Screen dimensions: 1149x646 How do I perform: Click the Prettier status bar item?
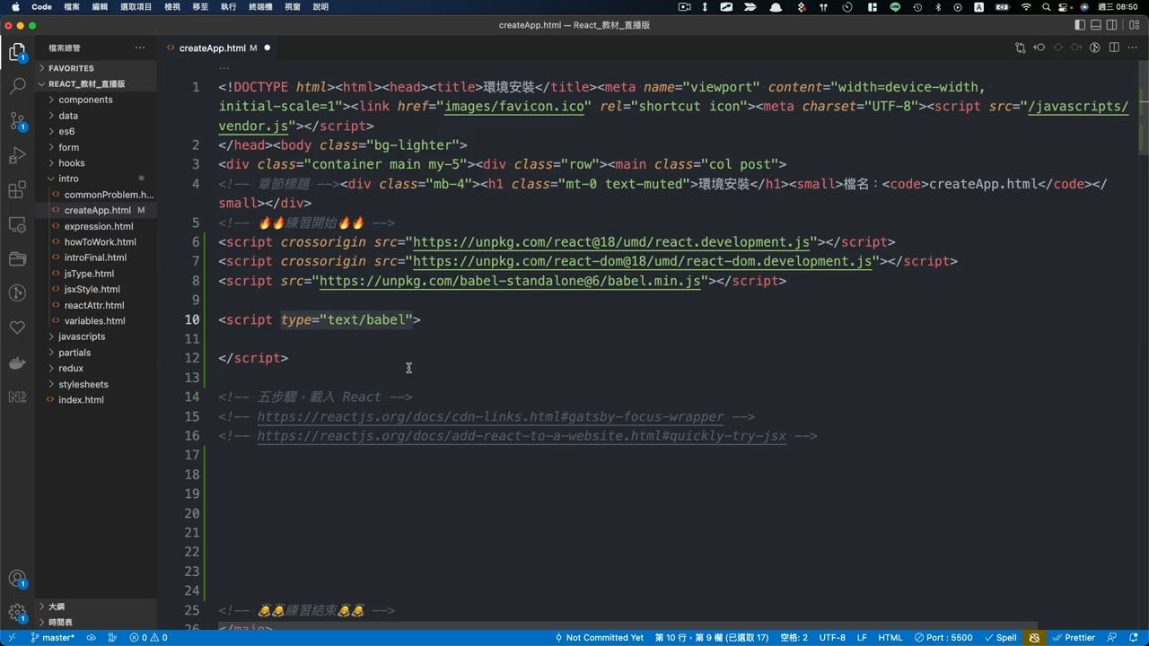click(x=1072, y=638)
